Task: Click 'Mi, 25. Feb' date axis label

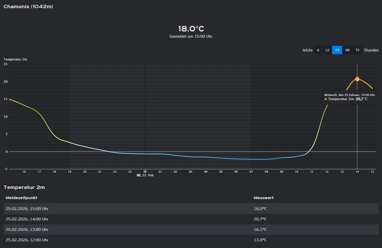Action: [x=145, y=175]
